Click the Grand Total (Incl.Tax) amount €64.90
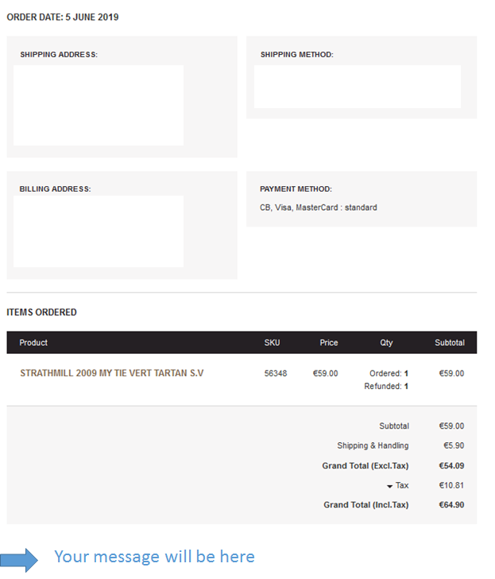 click(451, 505)
